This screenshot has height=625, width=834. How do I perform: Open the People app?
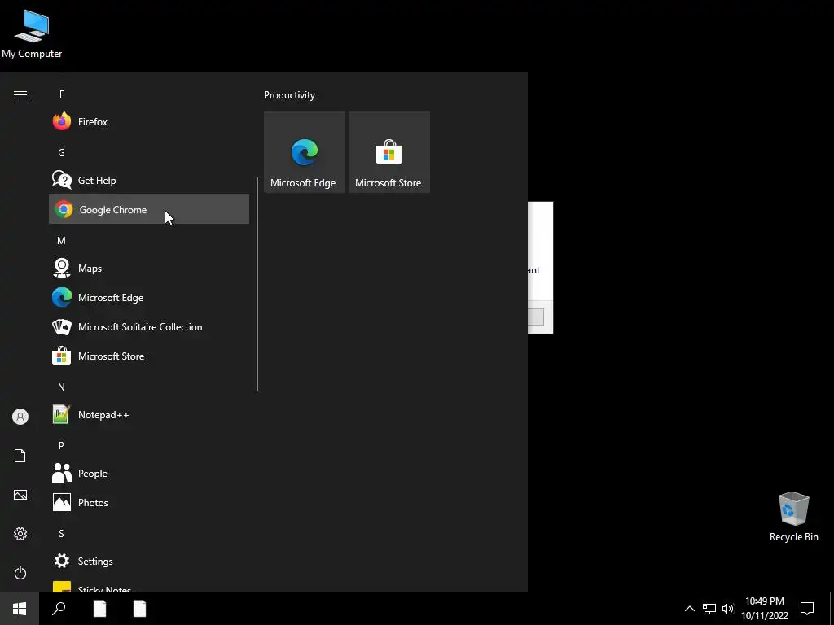pos(149,474)
